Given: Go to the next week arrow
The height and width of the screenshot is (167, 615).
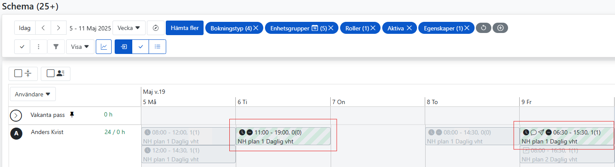Looking at the screenshot, I should (x=58, y=28).
